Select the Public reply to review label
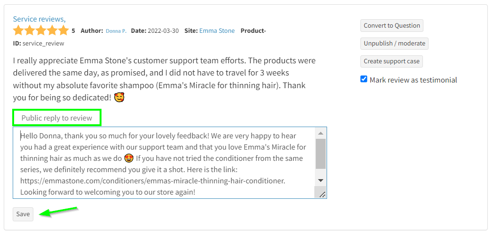Screen dimensions: 492x234 57,118
